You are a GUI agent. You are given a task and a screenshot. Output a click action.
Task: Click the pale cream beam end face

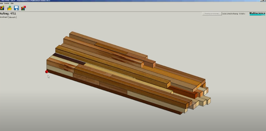pyautogui.click(x=209, y=101)
